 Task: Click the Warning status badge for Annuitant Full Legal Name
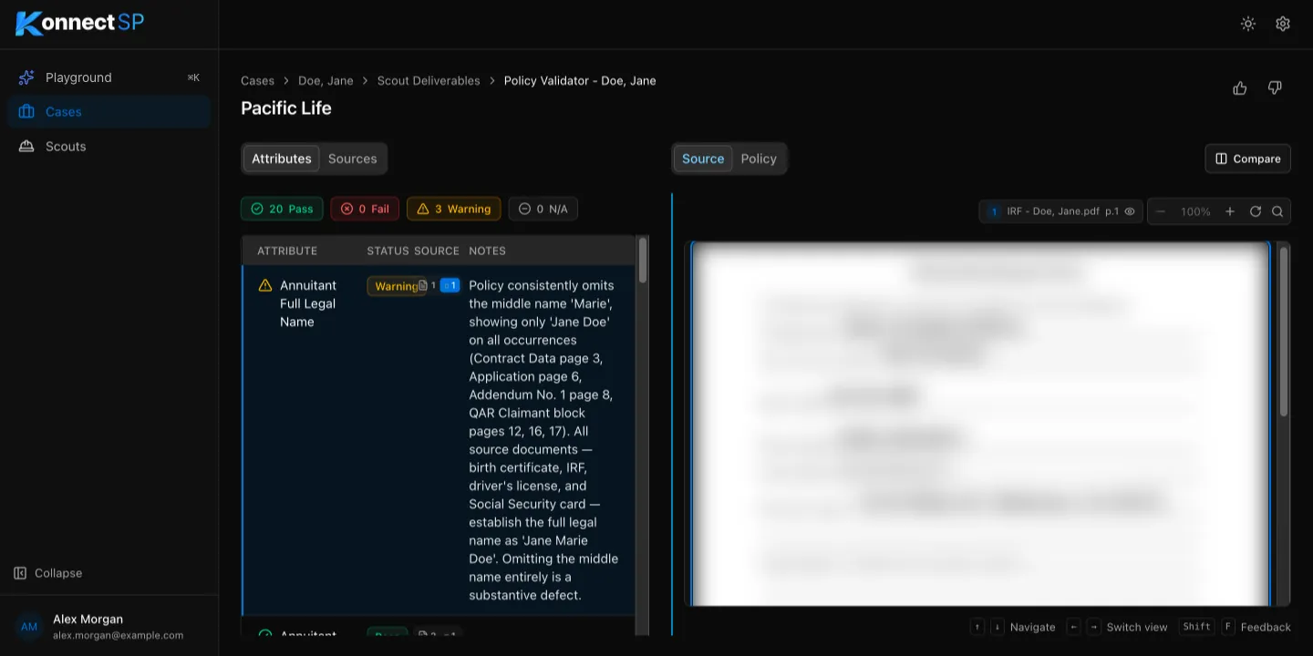pyautogui.click(x=396, y=286)
